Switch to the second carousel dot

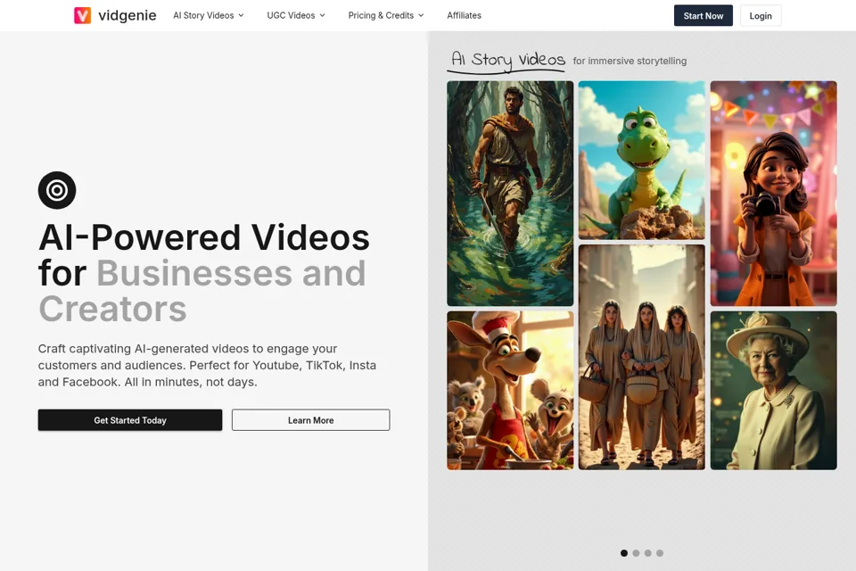click(636, 553)
